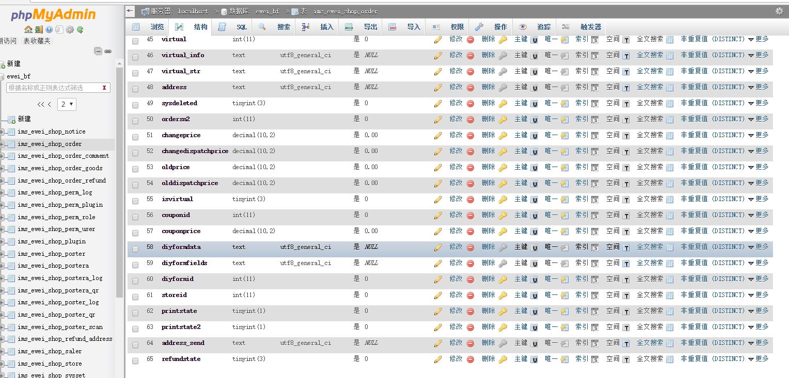Expand ims_ewei_shop_order_goods tree node
The image size is (789, 378).
coord(3,168)
